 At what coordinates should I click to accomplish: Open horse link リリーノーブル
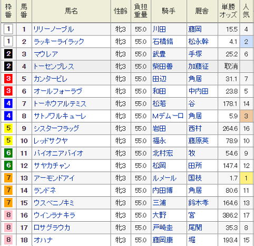[54, 29]
